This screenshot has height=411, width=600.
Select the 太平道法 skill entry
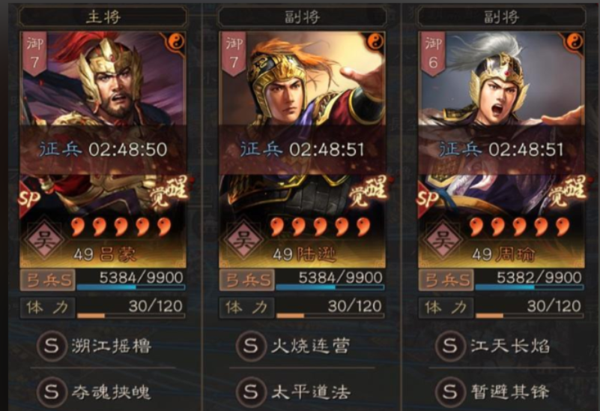(293, 391)
